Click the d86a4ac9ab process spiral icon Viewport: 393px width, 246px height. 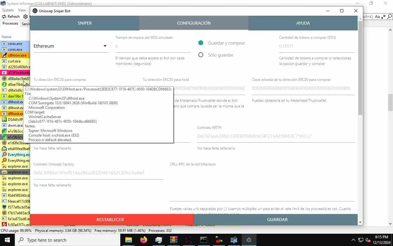[x=4, y=79]
